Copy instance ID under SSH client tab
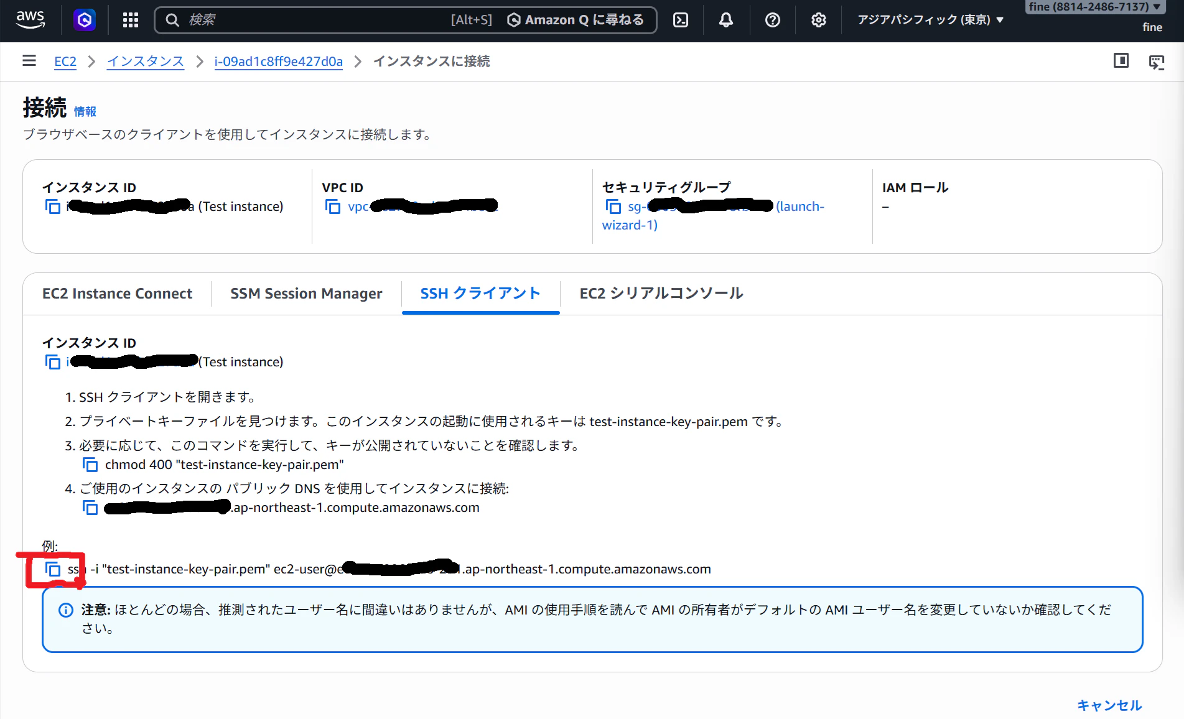The width and height of the screenshot is (1184, 719). tap(53, 362)
